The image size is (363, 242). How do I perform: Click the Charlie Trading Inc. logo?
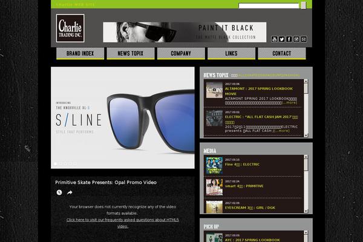point(70,28)
